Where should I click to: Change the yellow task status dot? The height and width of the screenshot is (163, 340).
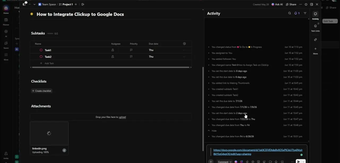(32, 14)
